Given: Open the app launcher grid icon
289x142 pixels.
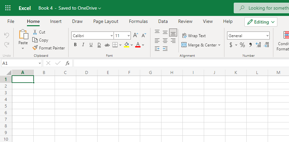Looking at the screenshot, I should pyautogui.click(x=8, y=8).
